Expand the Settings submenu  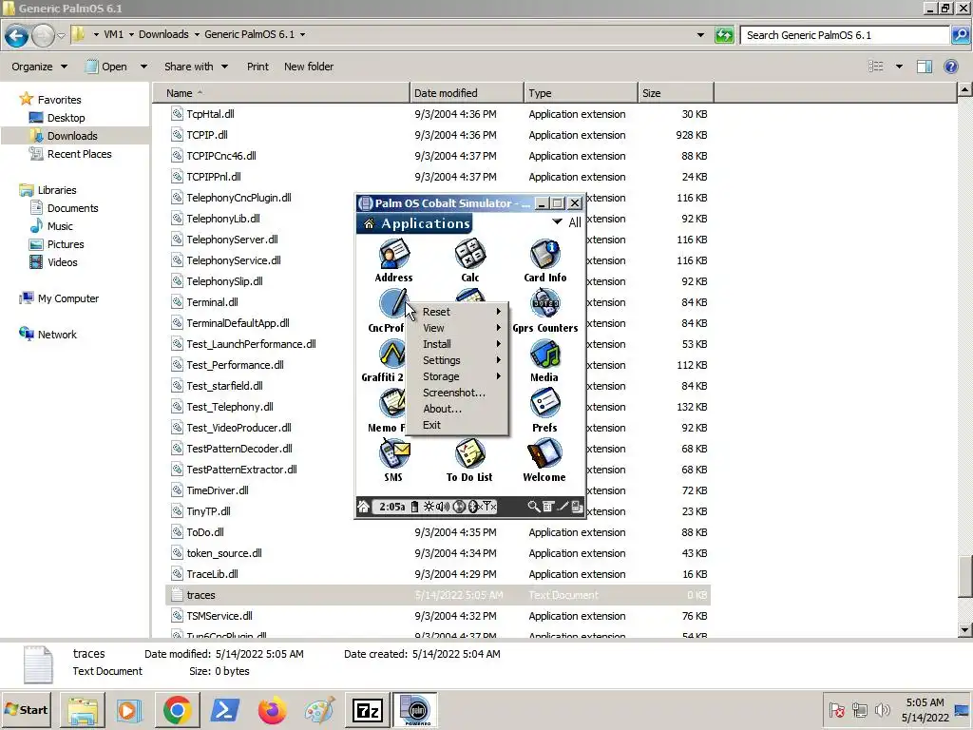pyautogui.click(x=457, y=360)
